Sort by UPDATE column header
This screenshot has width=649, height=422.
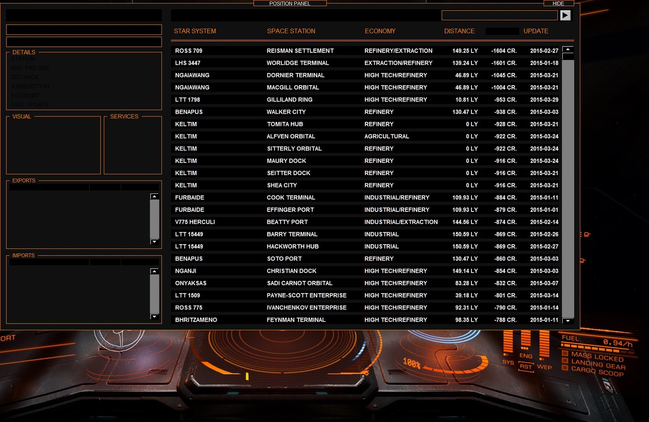click(x=536, y=31)
